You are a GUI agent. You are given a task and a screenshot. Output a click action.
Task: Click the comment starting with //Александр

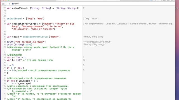[x=41, y=48]
